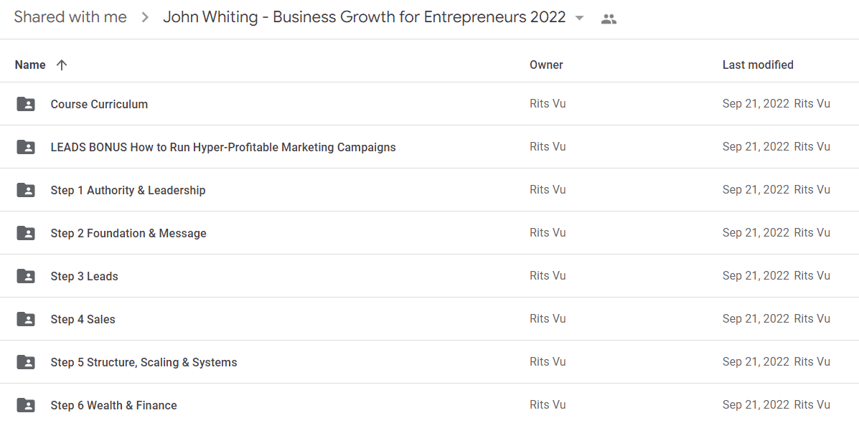Select the Course Curriculum folder name
The width and height of the screenshot is (859, 423).
(99, 104)
